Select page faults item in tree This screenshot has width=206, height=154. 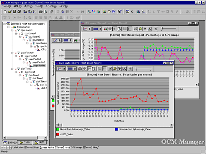(39, 65)
